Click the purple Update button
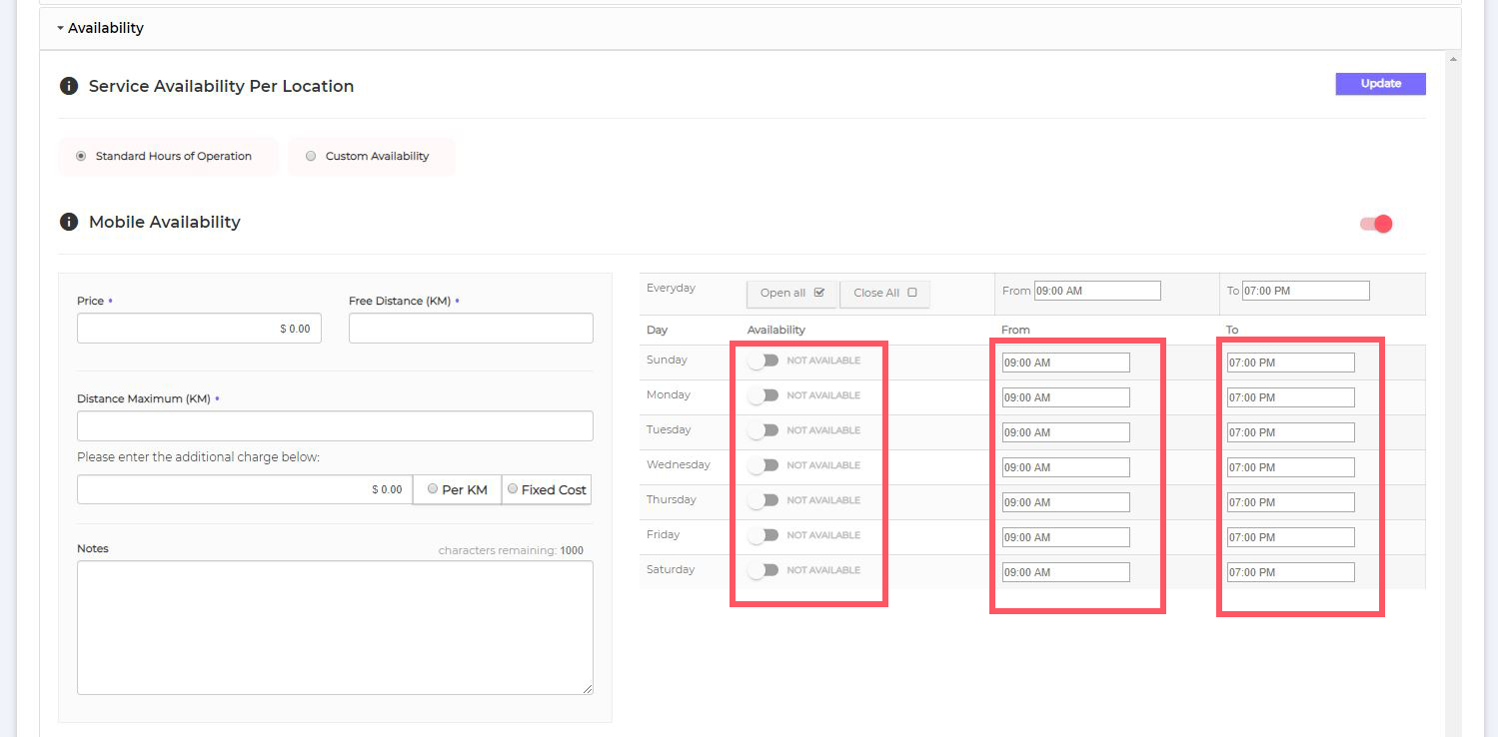Image resolution: width=1498 pixels, height=737 pixels. (1380, 84)
